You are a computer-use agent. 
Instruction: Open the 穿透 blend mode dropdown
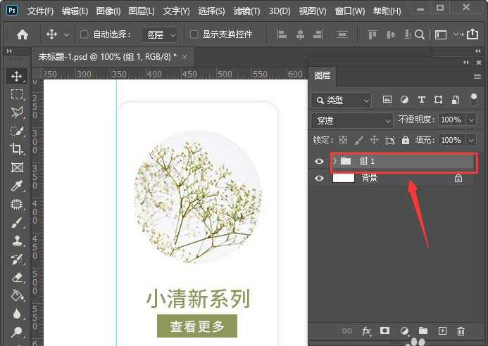click(x=352, y=120)
